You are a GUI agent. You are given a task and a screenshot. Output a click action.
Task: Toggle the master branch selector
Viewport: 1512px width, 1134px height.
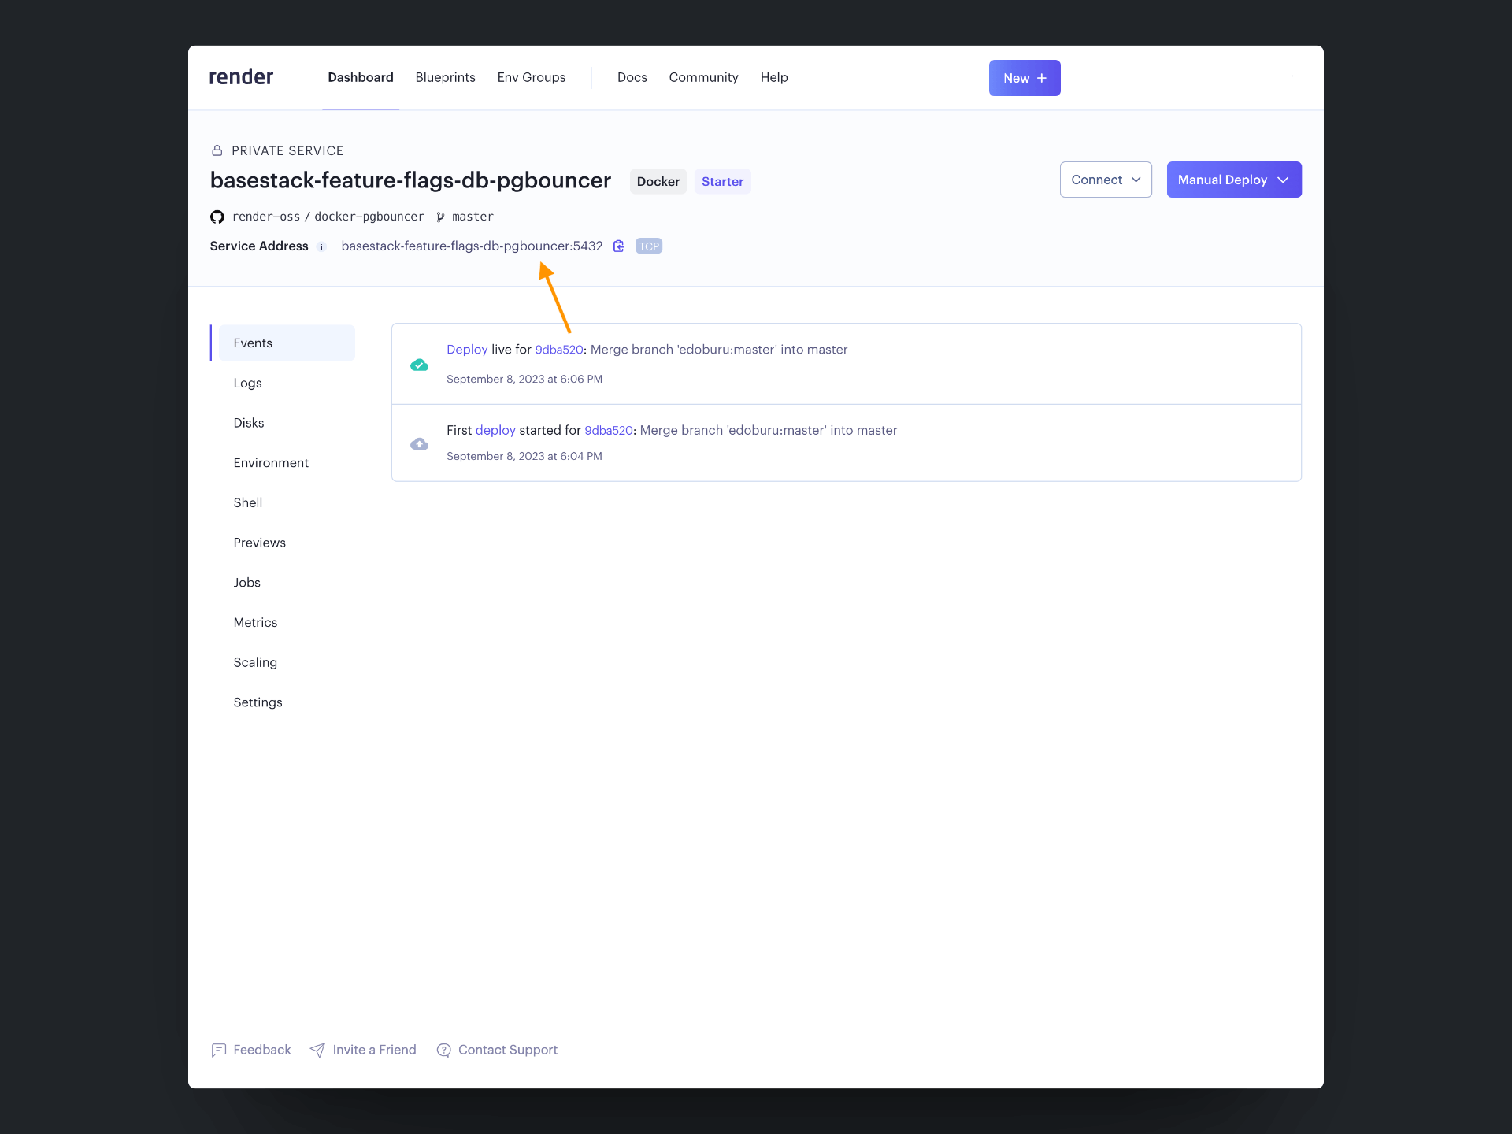465,216
